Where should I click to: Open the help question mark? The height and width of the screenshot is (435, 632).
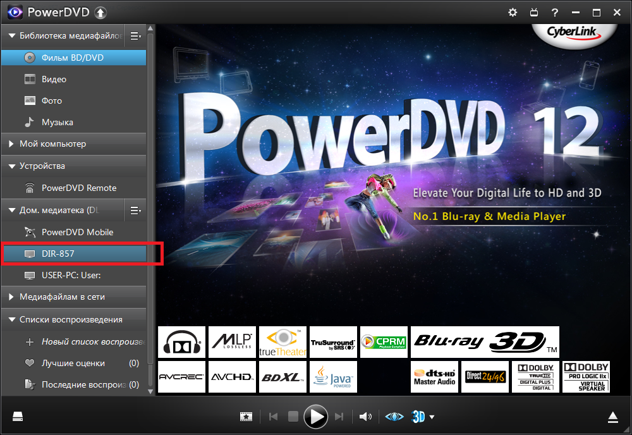click(x=554, y=13)
